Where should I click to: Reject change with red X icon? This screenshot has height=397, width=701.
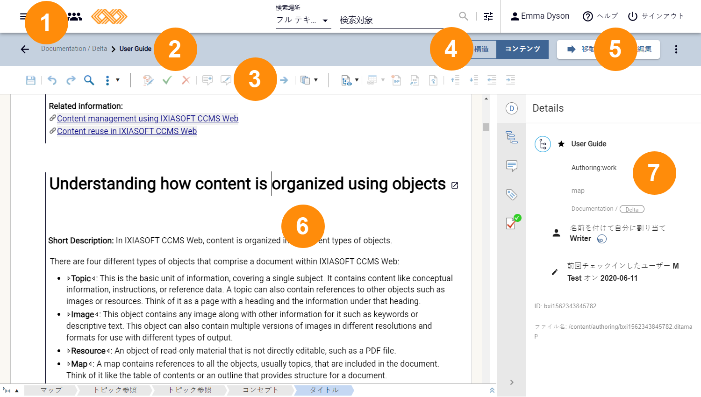click(x=186, y=80)
